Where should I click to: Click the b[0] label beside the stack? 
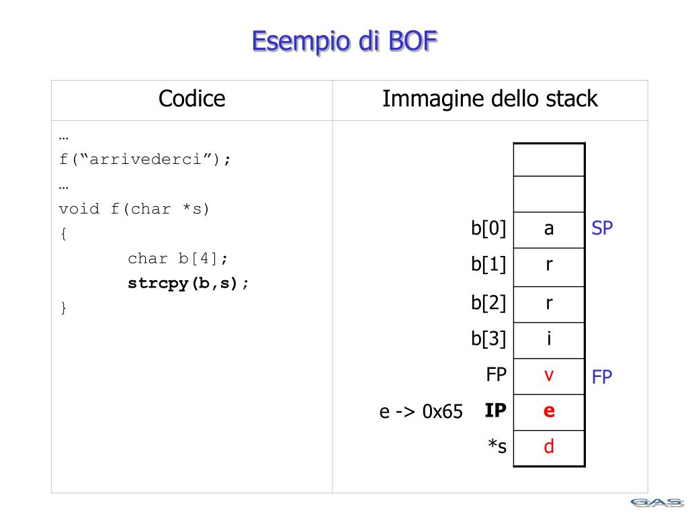pos(488,228)
